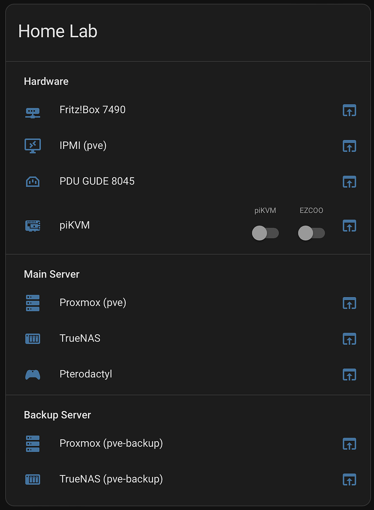Image resolution: width=374 pixels, height=510 pixels.
Task: Click the Backup Server section heading
Action: (58, 415)
